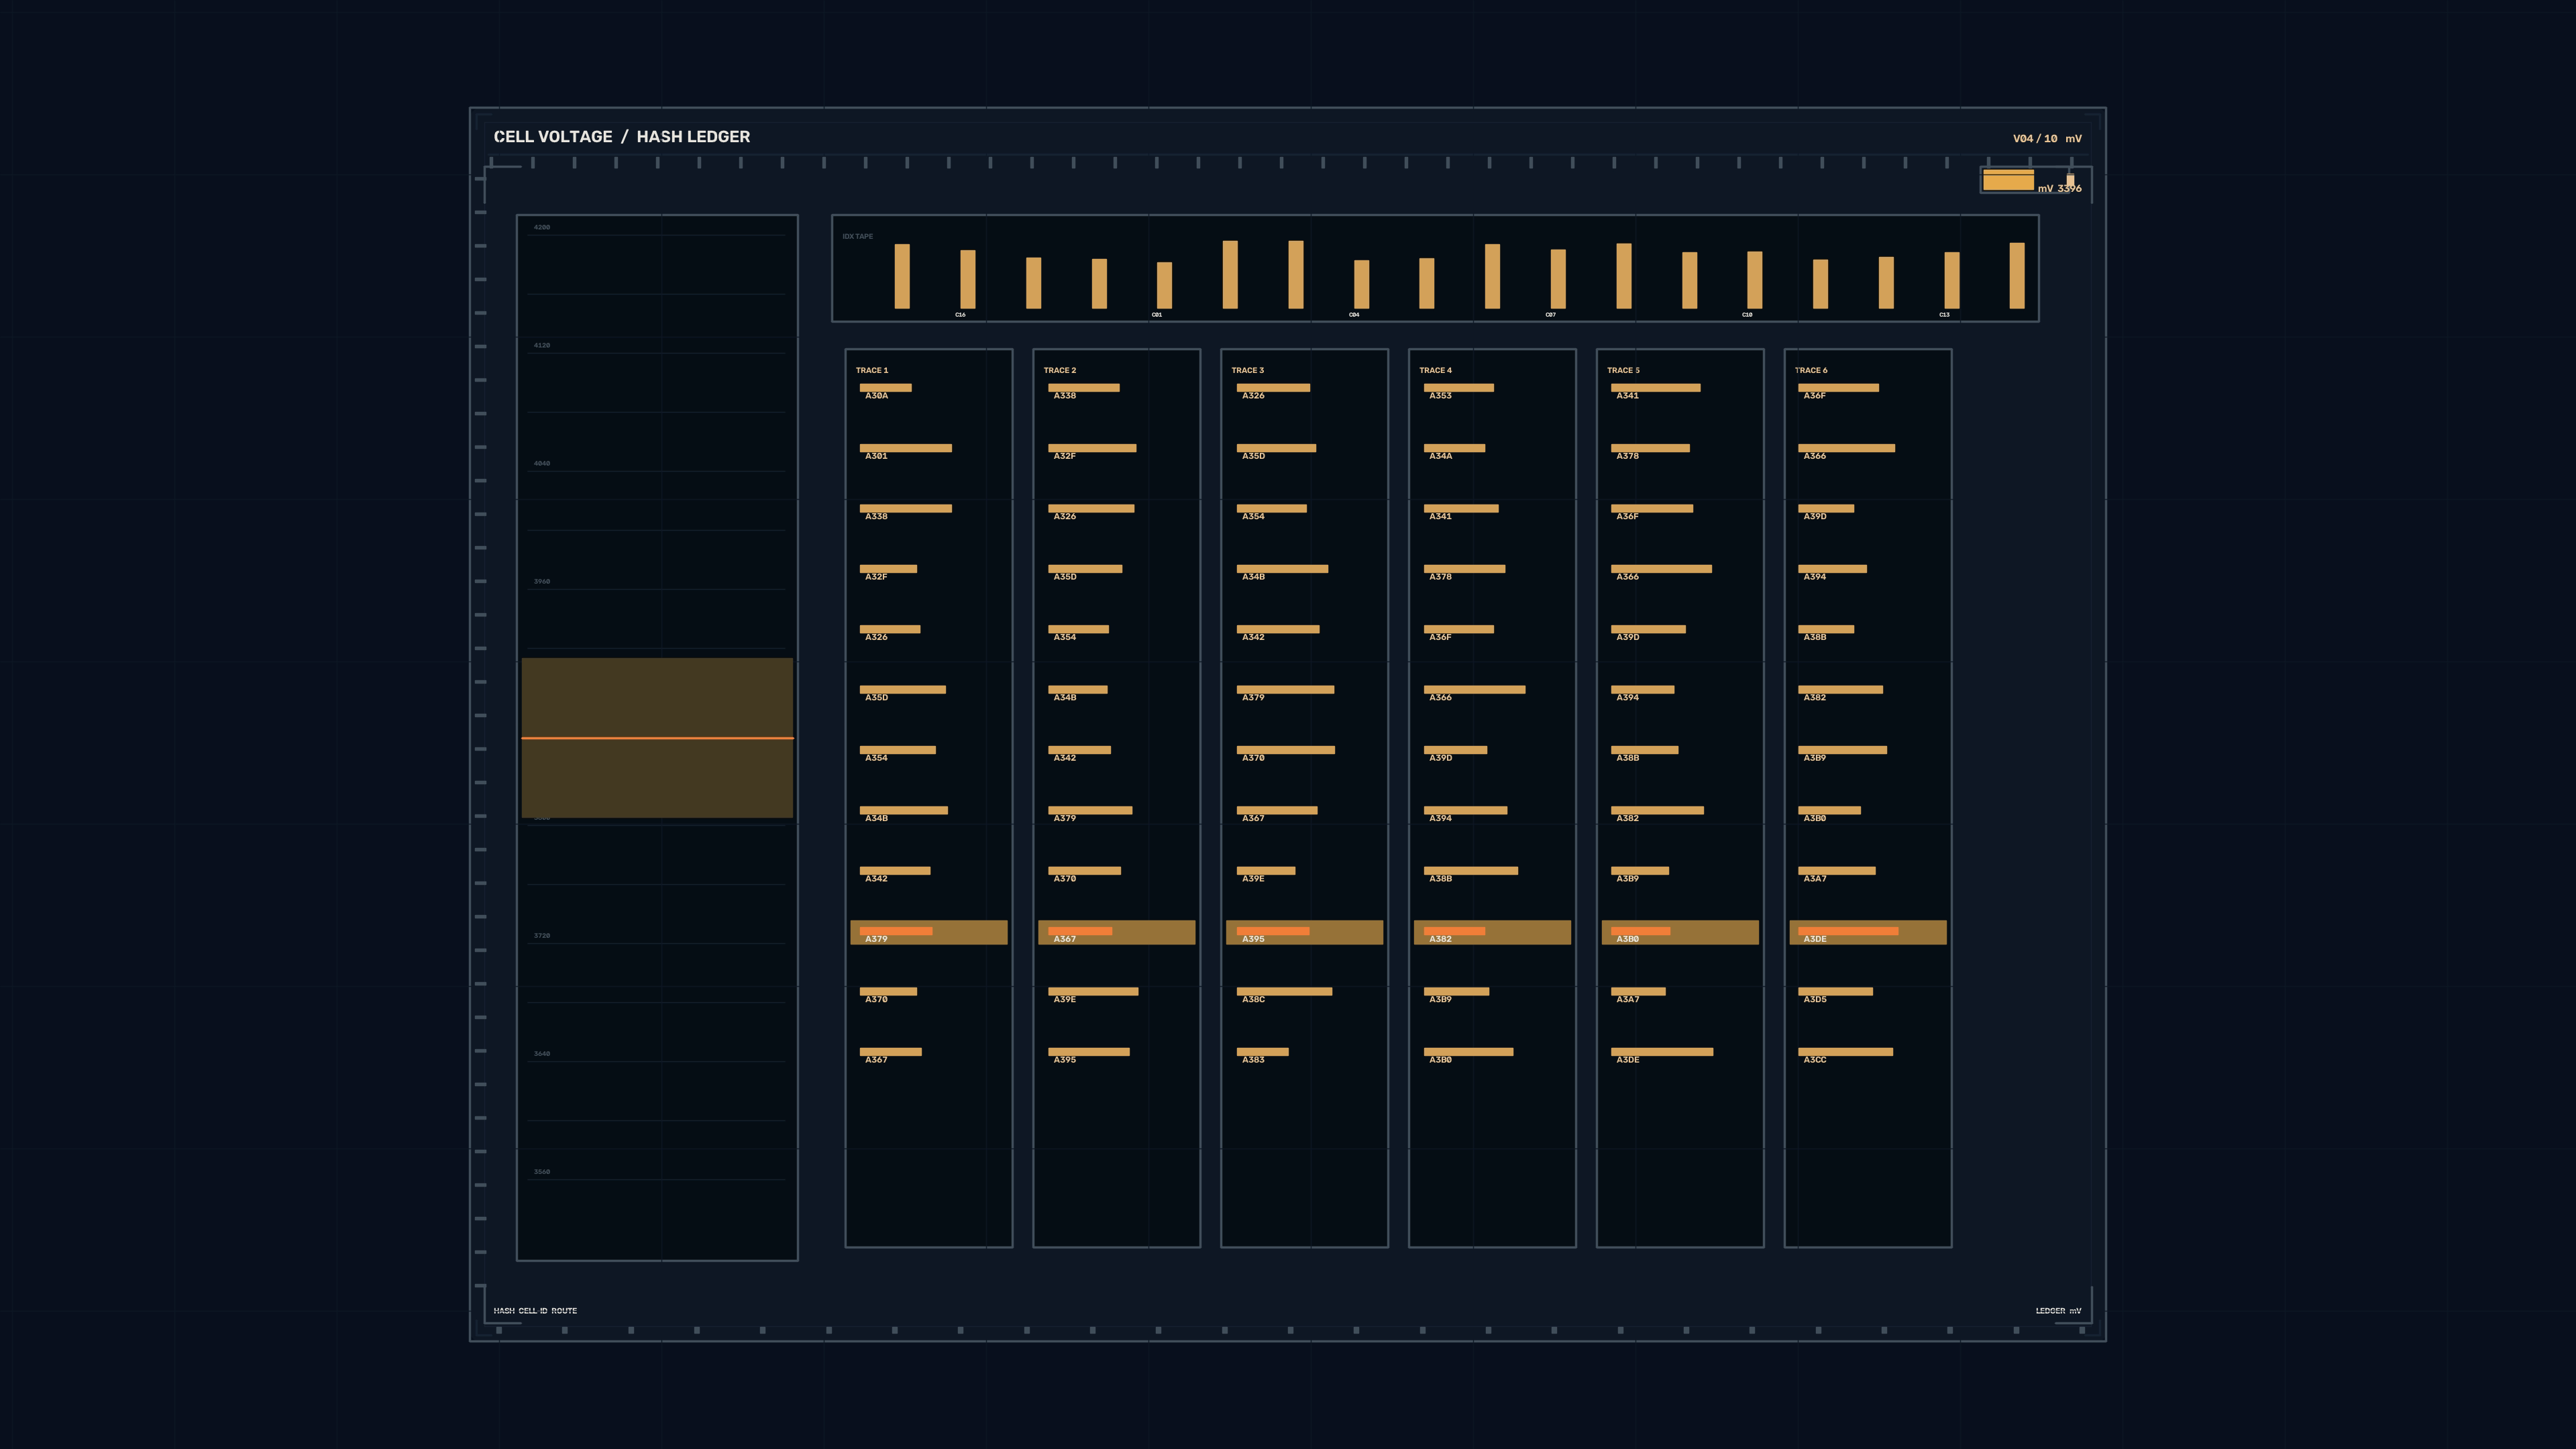Click the IDX TAPE label
Viewport: 2576px width, 1449px height.
point(857,237)
